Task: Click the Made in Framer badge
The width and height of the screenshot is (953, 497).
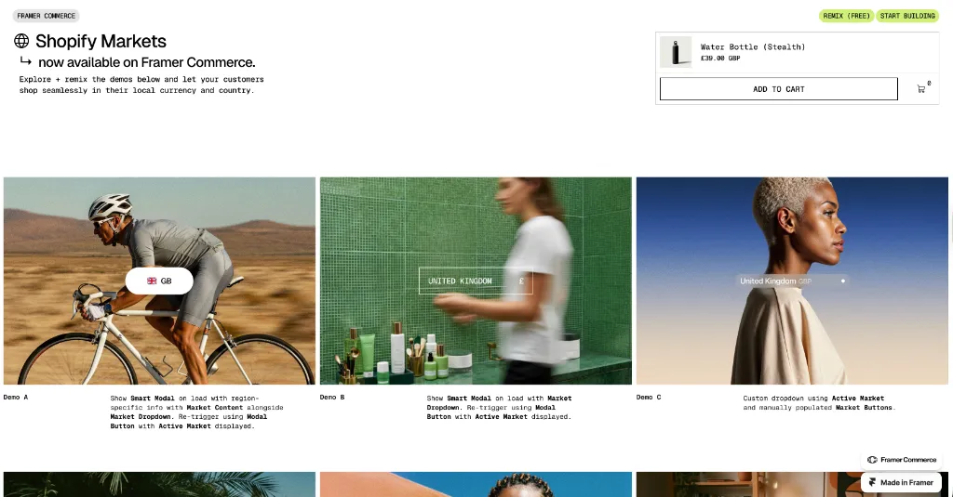Action: pyautogui.click(x=901, y=482)
